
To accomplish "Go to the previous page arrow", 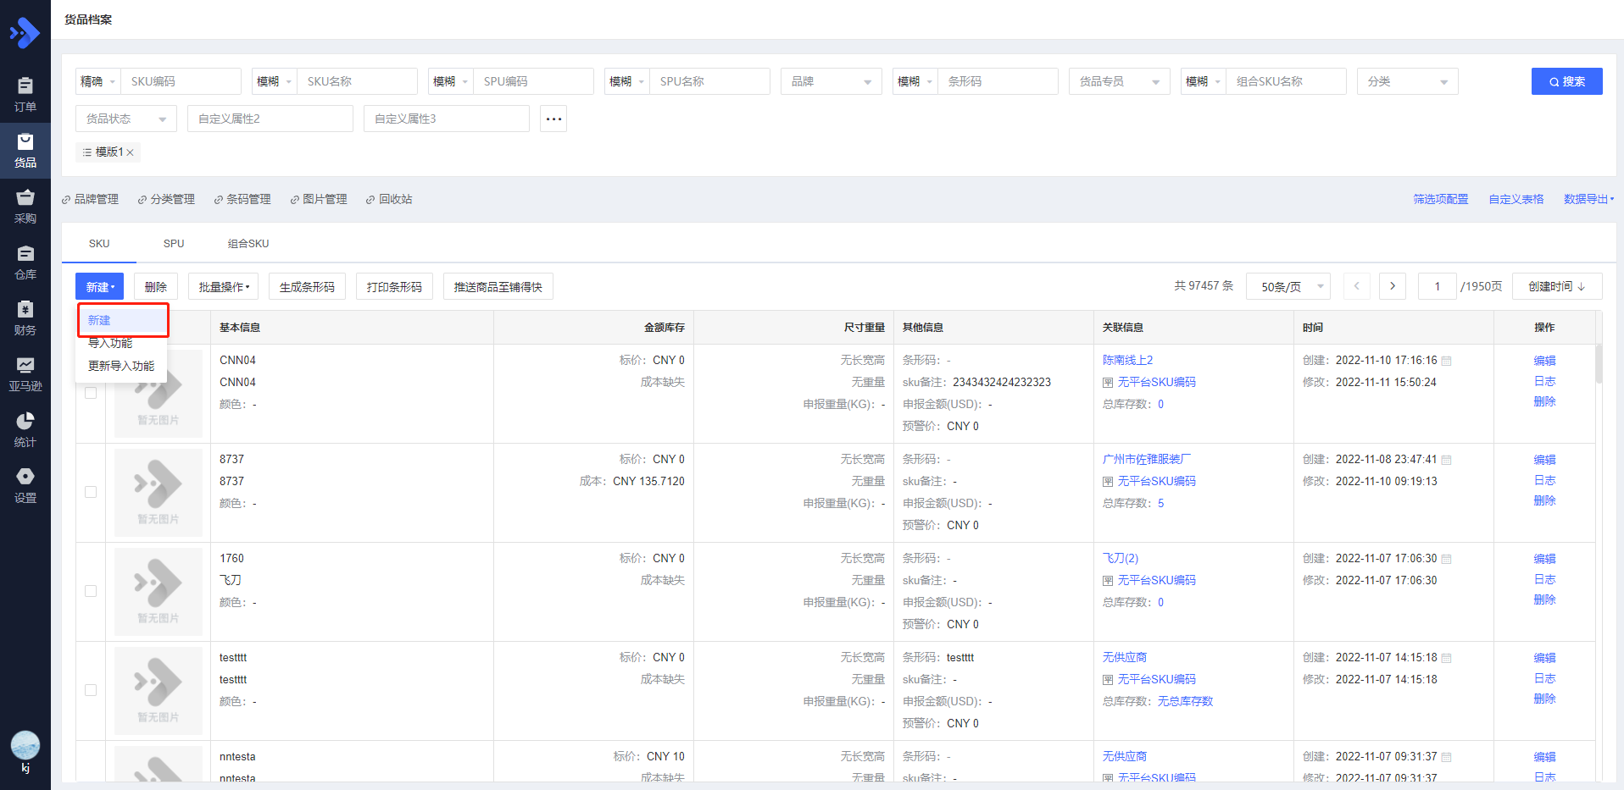I will click(1356, 286).
